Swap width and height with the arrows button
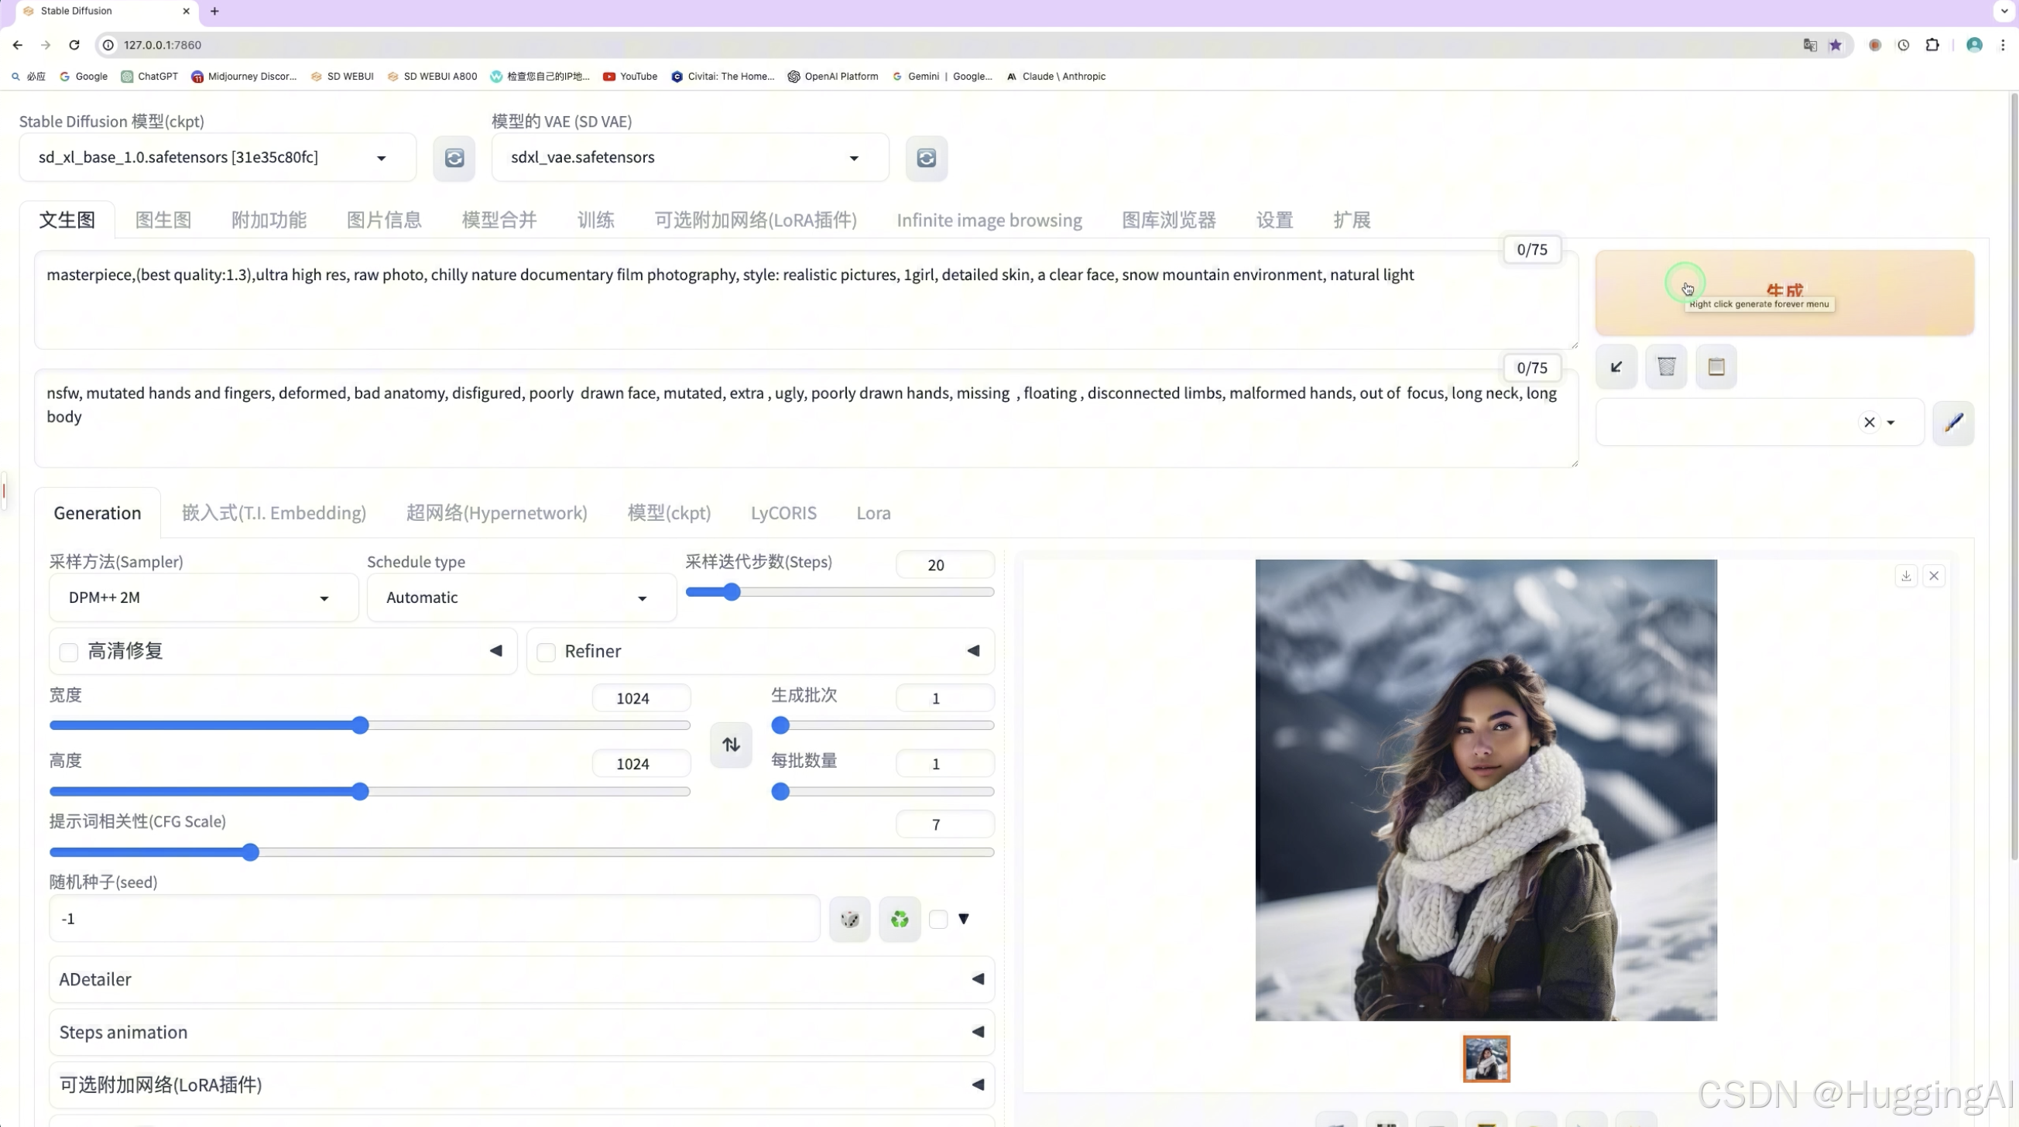Viewport: 2019px width, 1127px height. [732, 745]
